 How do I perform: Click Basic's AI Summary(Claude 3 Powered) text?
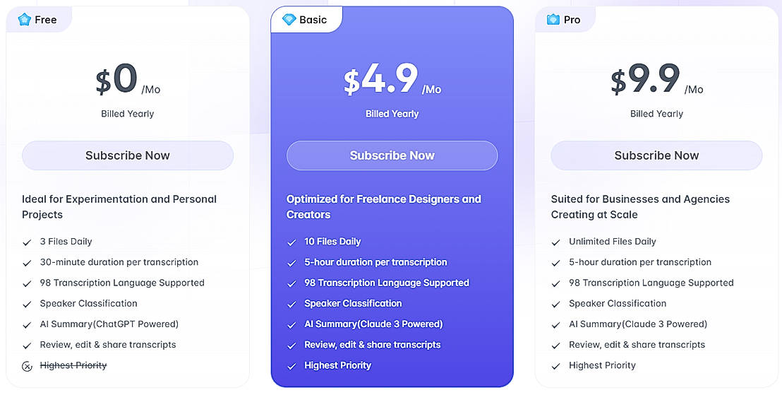point(373,324)
